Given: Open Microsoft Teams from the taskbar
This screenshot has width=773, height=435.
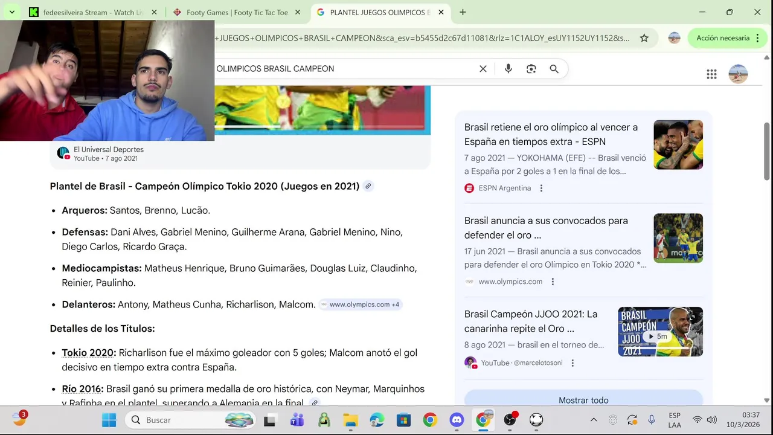Looking at the screenshot, I should [x=297, y=420].
